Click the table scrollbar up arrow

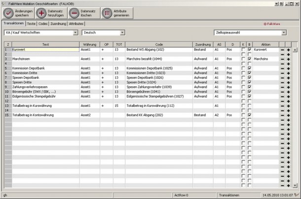point(295,50)
